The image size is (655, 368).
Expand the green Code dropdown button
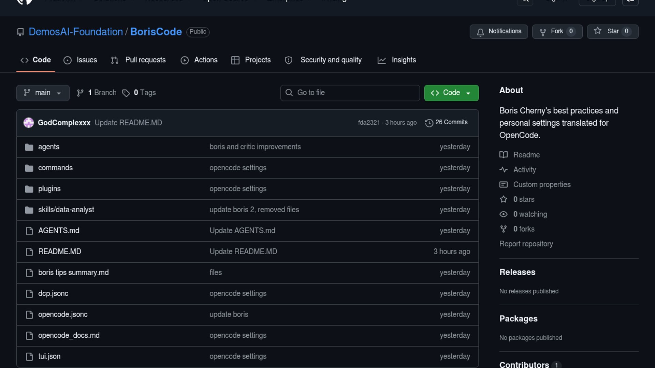[x=451, y=93]
